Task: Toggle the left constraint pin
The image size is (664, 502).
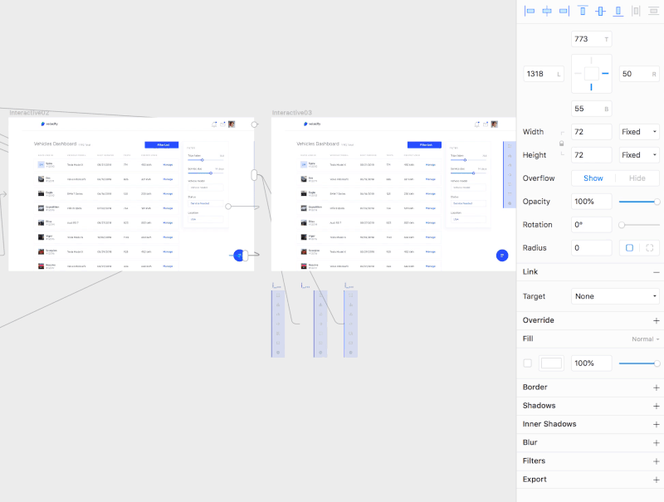Action: point(578,74)
